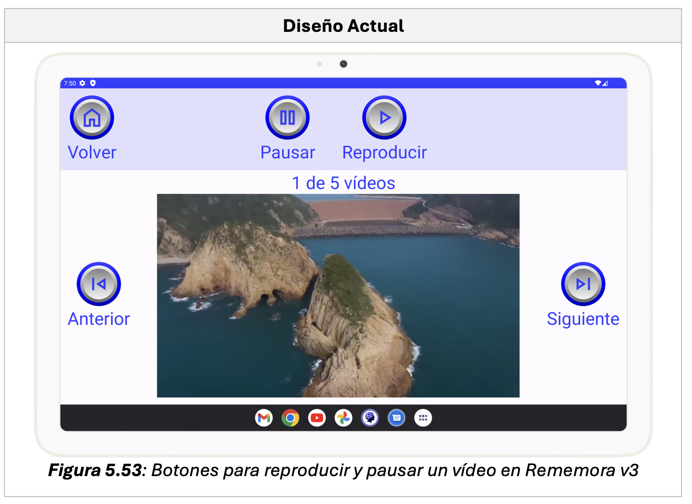
Task: Tap the home icon above Volver
Action: pyautogui.click(x=92, y=118)
